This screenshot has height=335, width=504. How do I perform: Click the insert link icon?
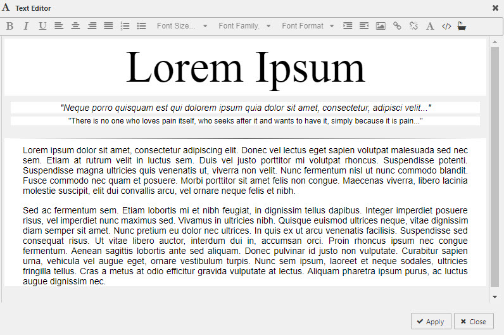tap(397, 26)
